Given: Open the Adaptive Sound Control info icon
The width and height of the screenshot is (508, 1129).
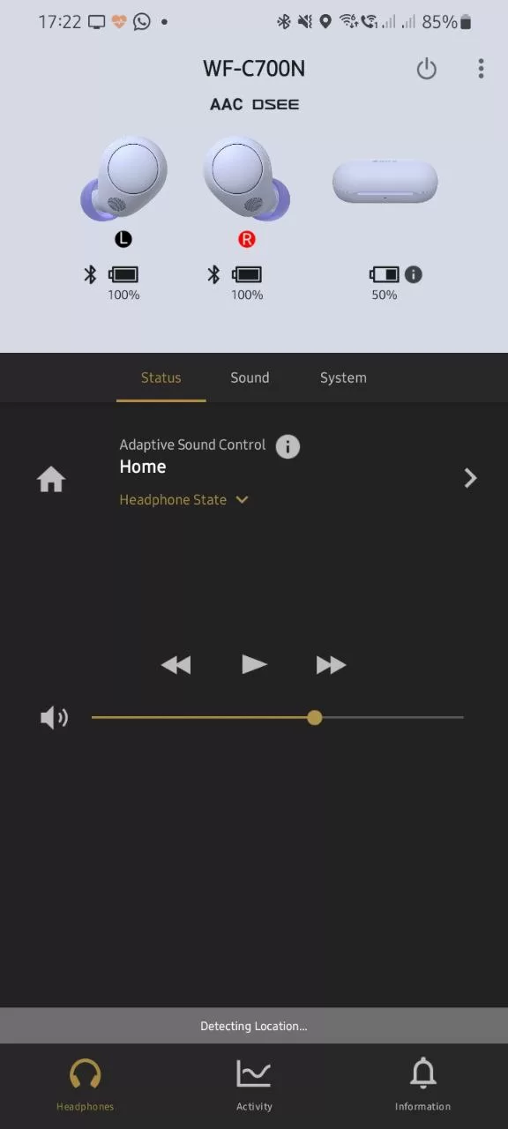Looking at the screenshot, I should pyautogui.click(x=288, y=446).
